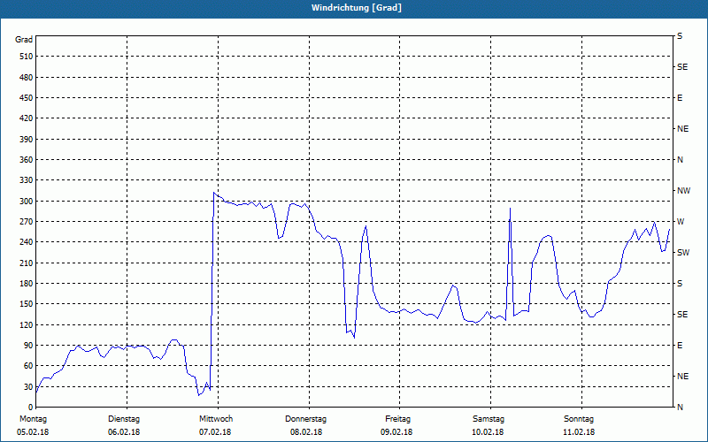This screenshot has height=442, width=708.
Task: Click the Freitag day label
Action: (x=397, y=419)
